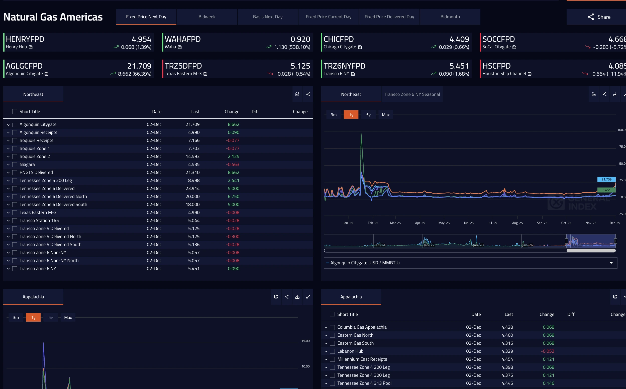Click the share icon on the Appalachia panel
Image resolution: width=626 pixels, height=389 pixels.
click(x=287, y=297)
